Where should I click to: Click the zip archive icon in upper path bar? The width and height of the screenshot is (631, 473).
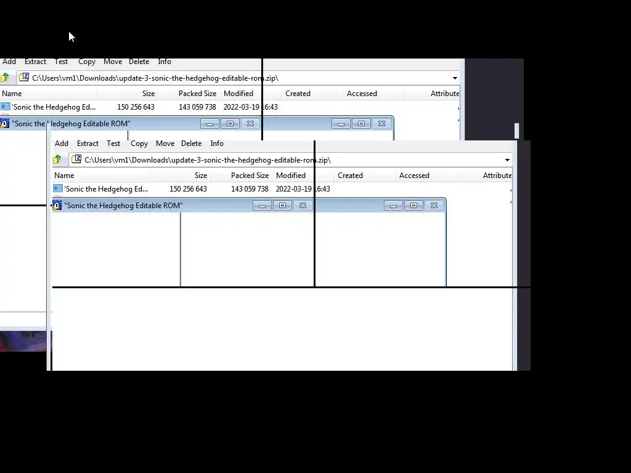(x=24, y=77)
